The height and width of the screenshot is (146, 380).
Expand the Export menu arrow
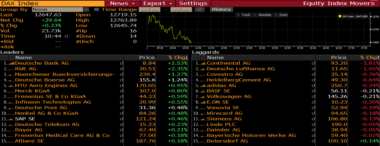coord(171,4)
